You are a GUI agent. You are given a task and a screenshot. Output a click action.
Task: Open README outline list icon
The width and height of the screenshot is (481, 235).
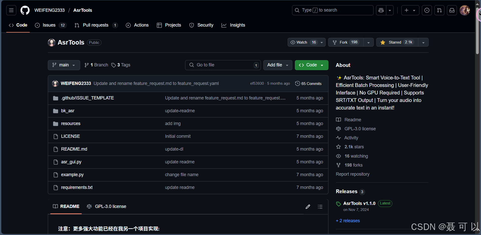tap(320, 207)
